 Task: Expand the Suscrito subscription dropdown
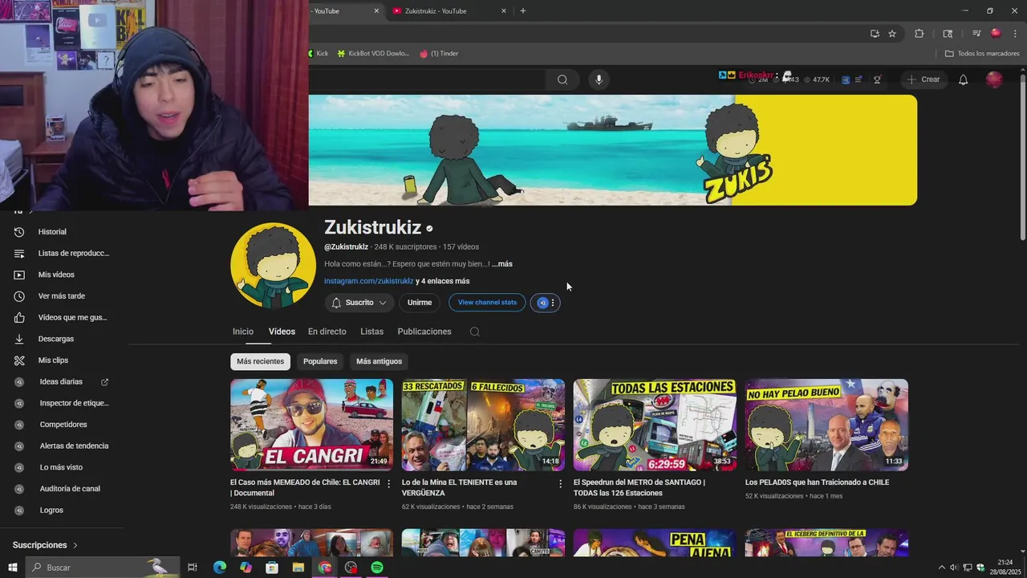[x=359, y=303]
